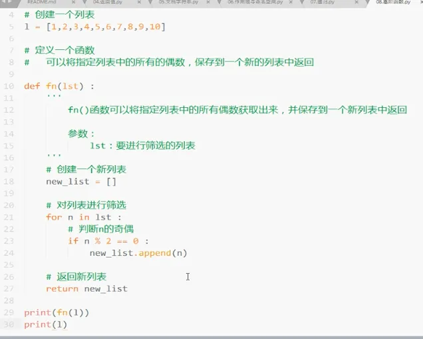
Task: Click the docstring line starting with 'fn()函数可以将'
Action: pyautogui.click(x=237, y=110)
